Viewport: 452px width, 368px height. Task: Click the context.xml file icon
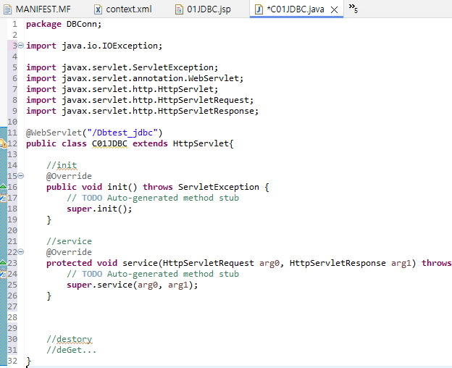coord(98,9)
